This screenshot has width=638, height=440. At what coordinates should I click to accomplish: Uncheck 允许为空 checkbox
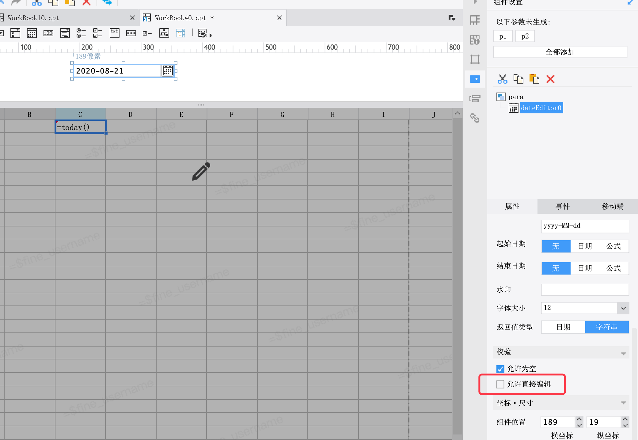pyautogui.click(x=500, y=369)
